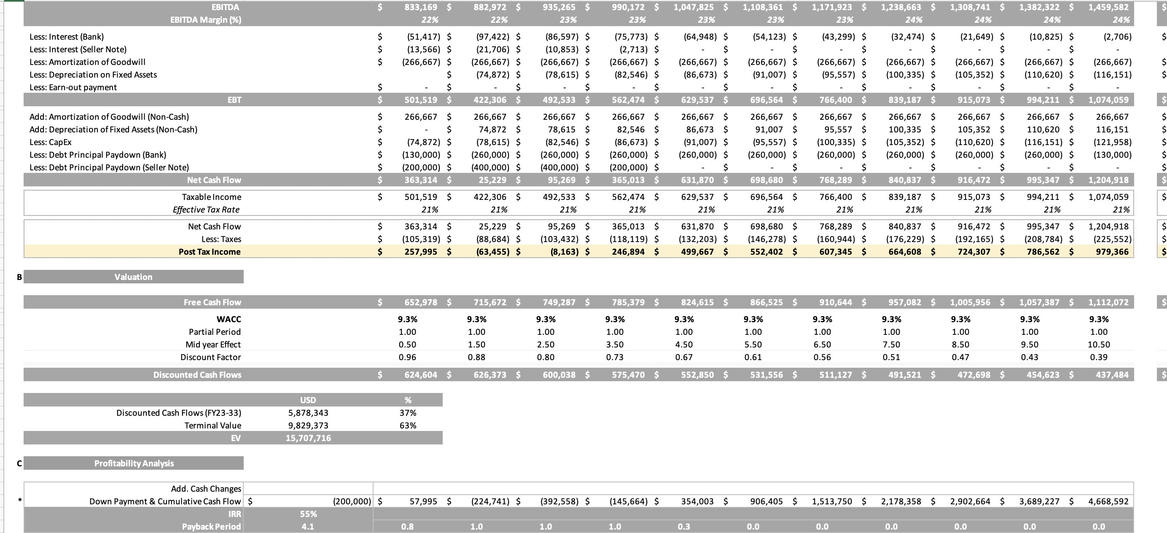Image resolution: width=1167 pixels, height=533 pixels.
Task: Click the section letter B marker
Action: tap(19, 277)
